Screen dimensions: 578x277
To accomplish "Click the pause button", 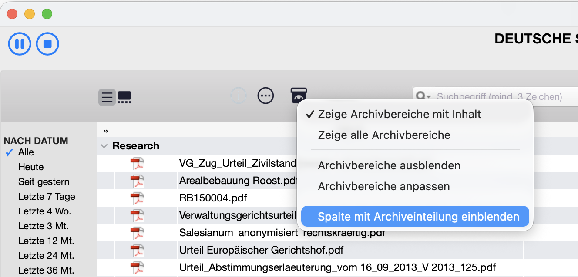I will point(20,44).
